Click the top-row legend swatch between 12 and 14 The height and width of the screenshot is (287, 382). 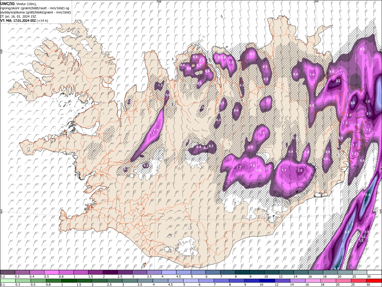pos(286,272)
